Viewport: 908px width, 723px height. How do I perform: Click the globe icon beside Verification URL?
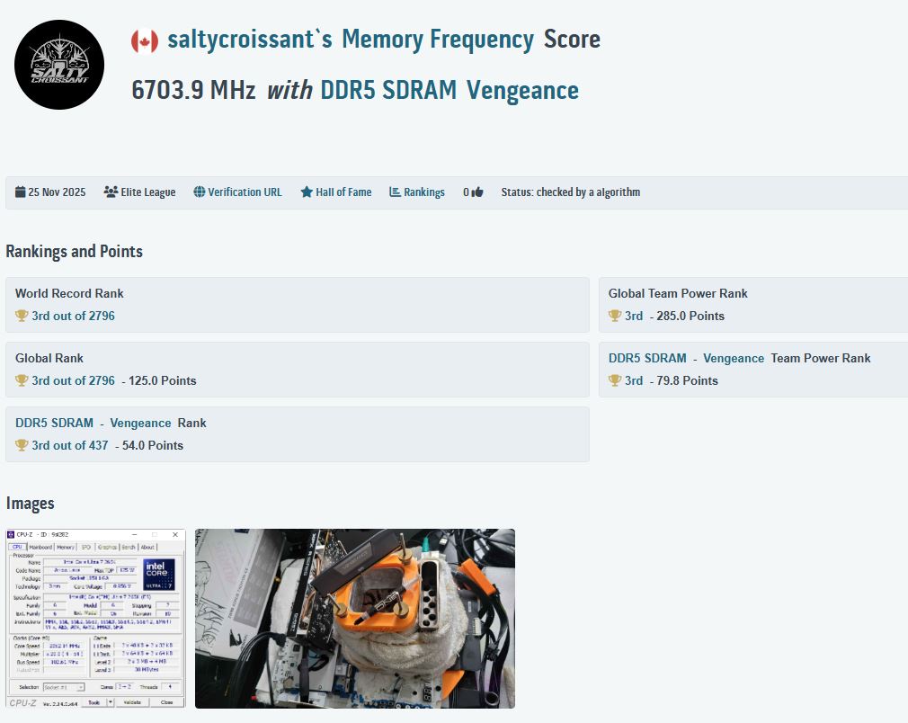click(200, 192)
